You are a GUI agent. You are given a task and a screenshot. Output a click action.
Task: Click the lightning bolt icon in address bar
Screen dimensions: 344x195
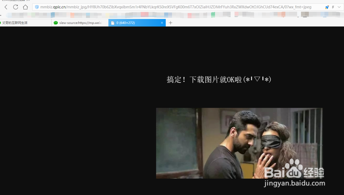333,7
